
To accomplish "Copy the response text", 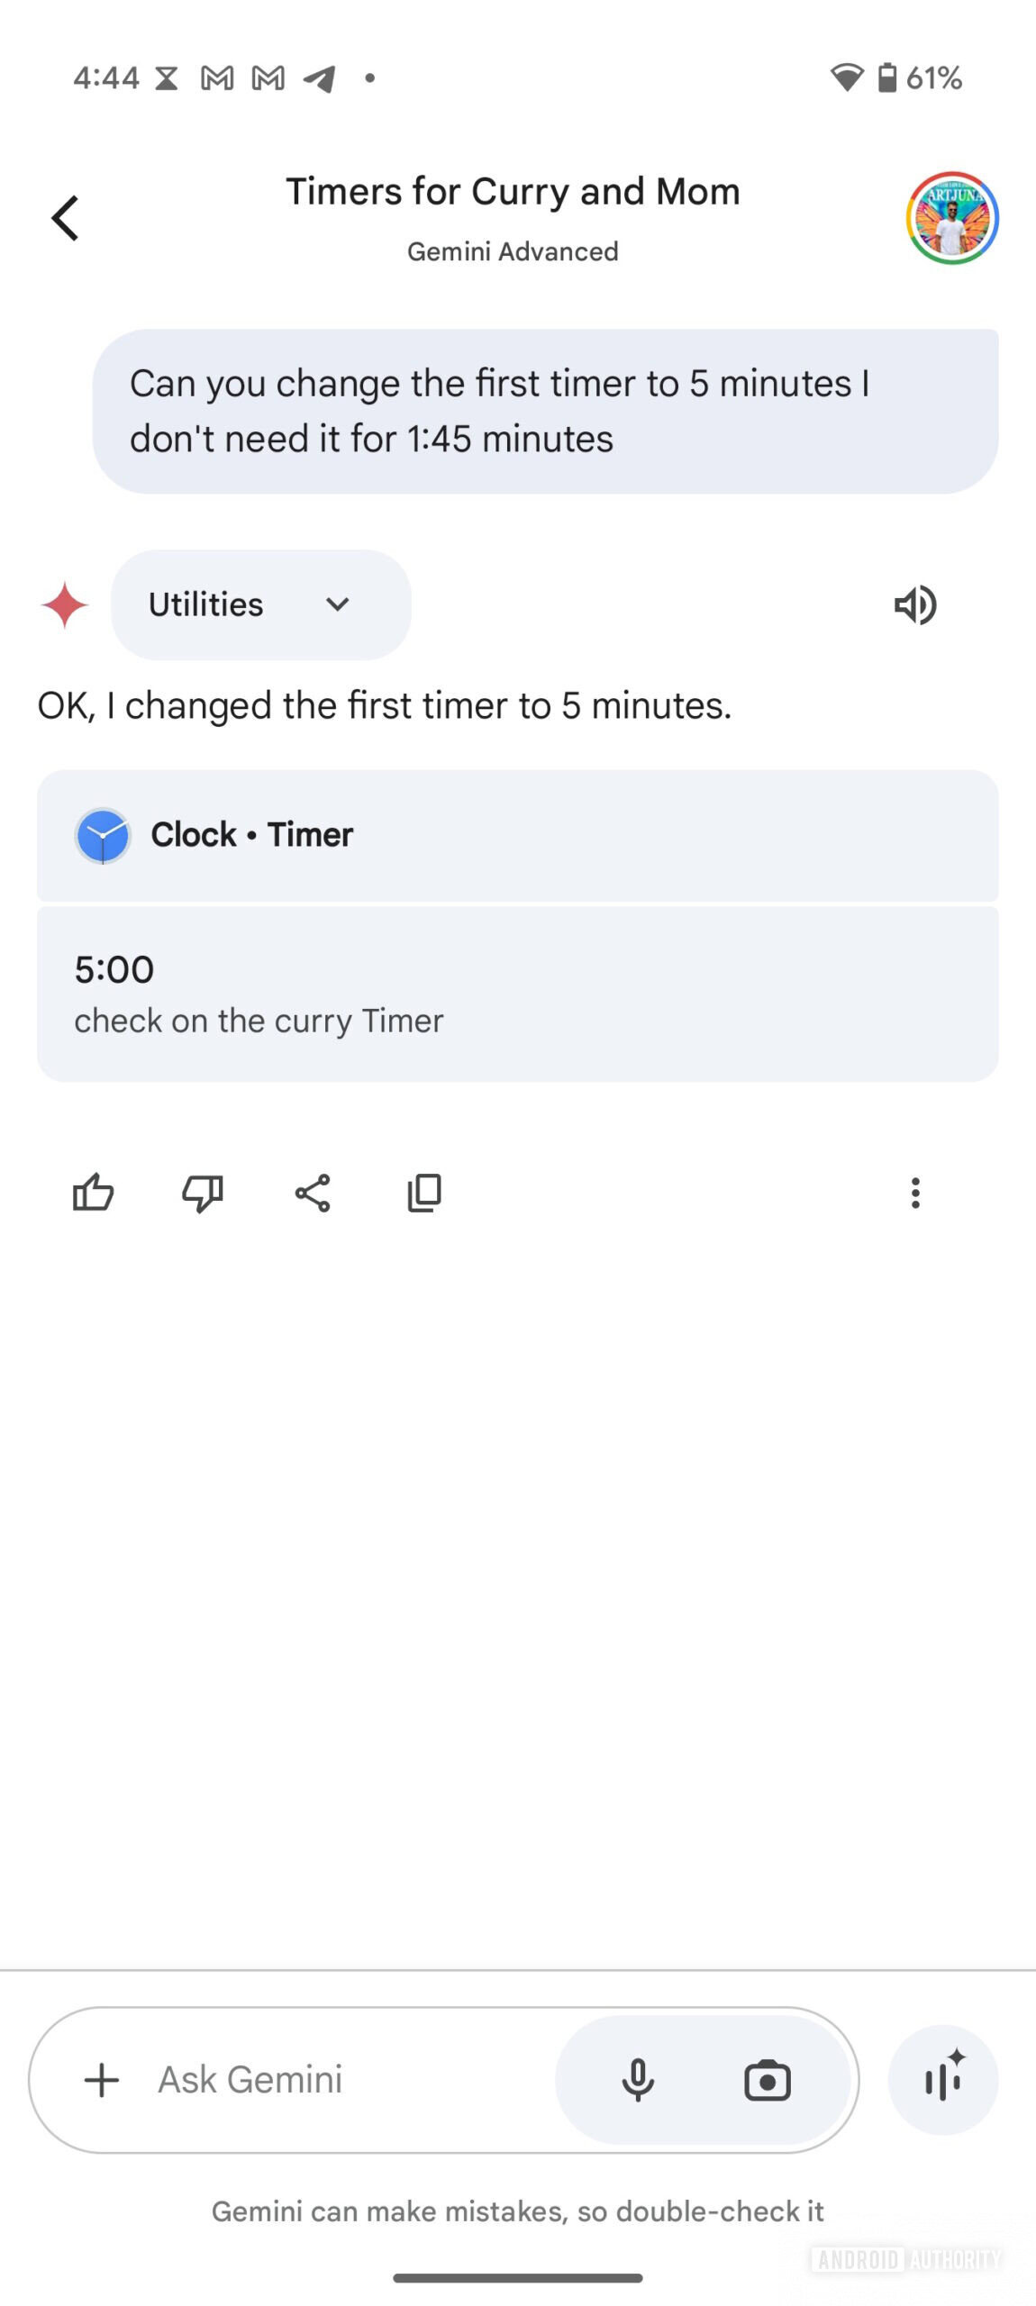I will (424, 1194).
